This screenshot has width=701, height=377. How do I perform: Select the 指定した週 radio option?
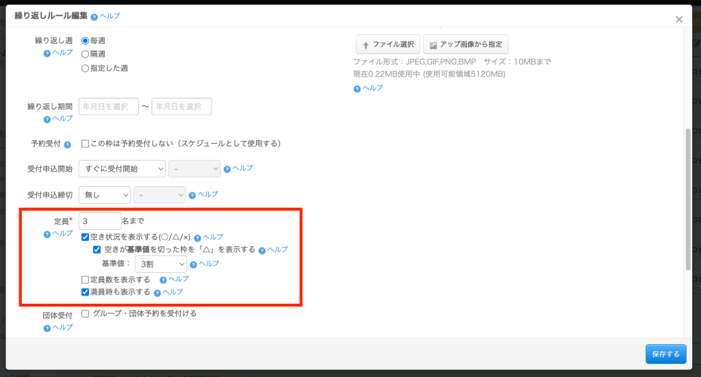(x=86, y=68)
